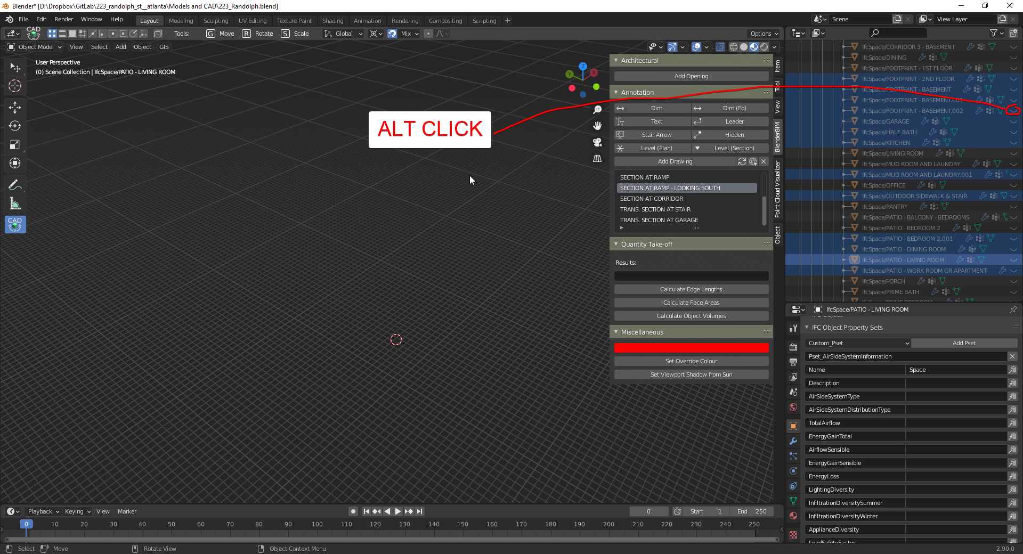Click Set Override Colour button
The height and width of the screenshot is (554, 1023).
click(x=691, y=361)
